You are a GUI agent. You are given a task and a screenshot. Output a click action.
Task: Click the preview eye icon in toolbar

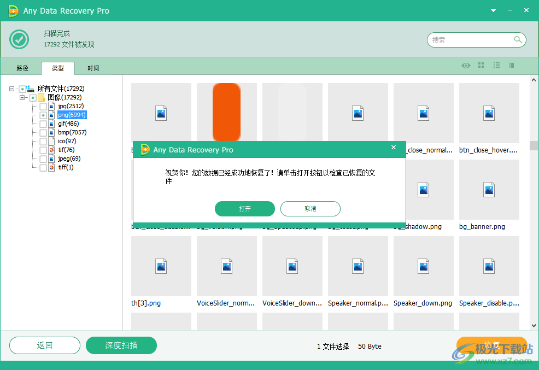(x=466, y=65)
